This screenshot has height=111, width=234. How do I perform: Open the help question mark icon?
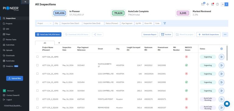click(x=218, y=4)
